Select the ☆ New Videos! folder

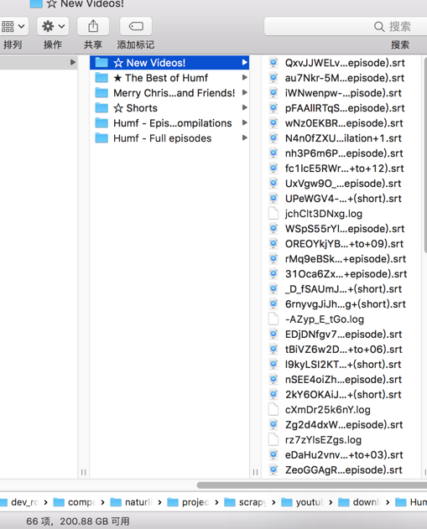tap(169, 63)
